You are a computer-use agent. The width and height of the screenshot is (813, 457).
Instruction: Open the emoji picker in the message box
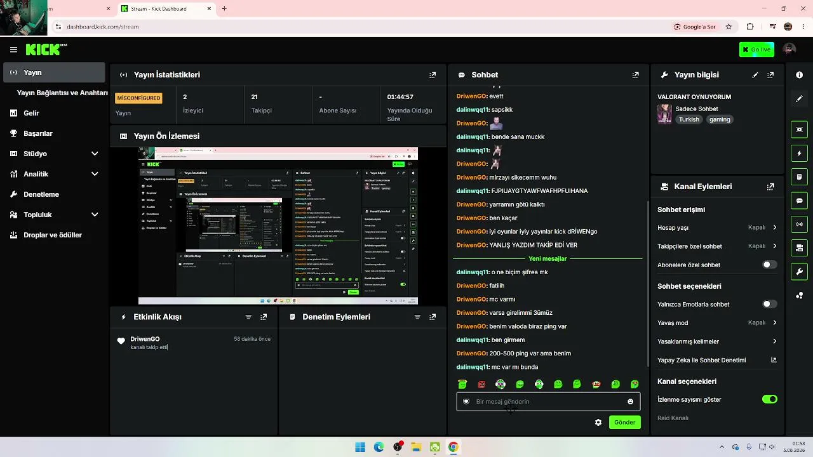click(630, 401)
